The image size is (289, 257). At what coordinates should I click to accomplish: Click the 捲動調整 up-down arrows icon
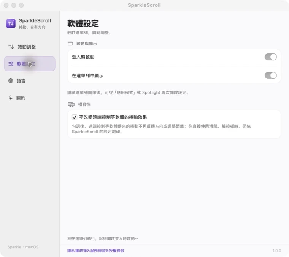point(11,47)
